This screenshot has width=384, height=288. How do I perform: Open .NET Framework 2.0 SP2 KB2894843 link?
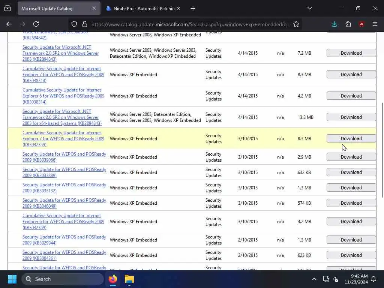click(60, 53)
